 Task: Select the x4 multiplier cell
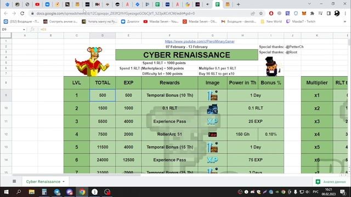(x=317, y=134)
